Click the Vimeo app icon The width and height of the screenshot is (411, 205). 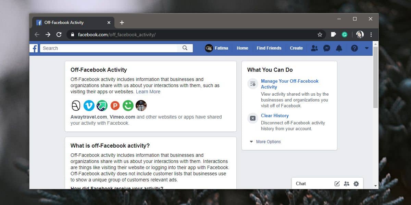pyautogui.click(x=89, y=106)
